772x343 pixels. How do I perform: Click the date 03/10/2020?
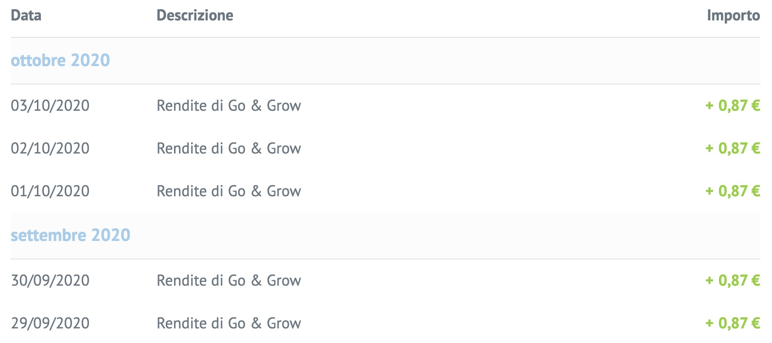[x=50, y=105]
